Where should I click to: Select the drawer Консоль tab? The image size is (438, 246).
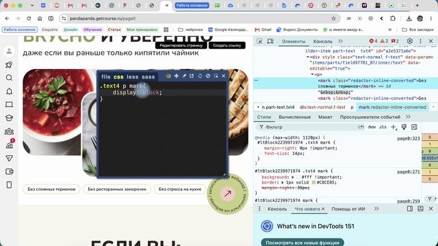pos(277,209)
